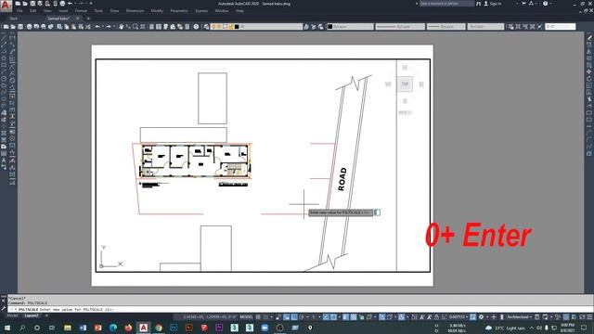This screenshot has width=594, height=334.
Task: Select the Layout2 tab
Action: tap(31, 315)
